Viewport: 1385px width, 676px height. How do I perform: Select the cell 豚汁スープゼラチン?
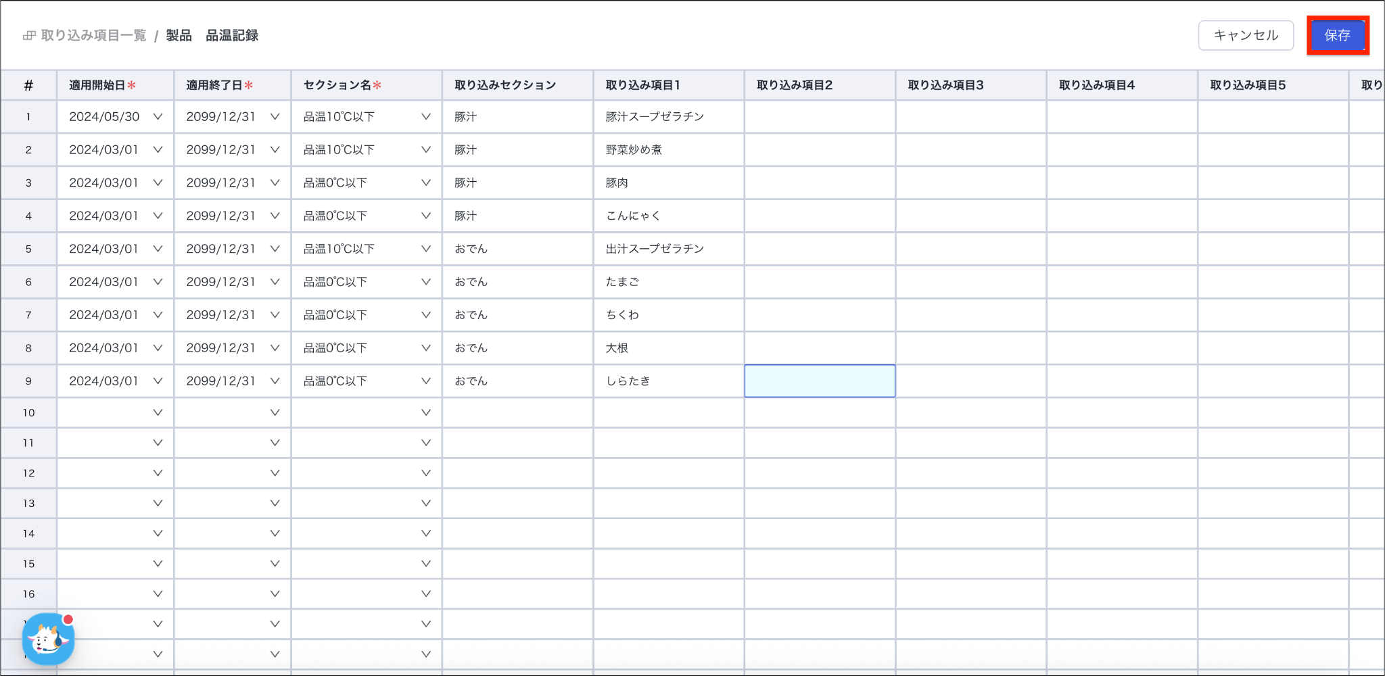point(669,117)
